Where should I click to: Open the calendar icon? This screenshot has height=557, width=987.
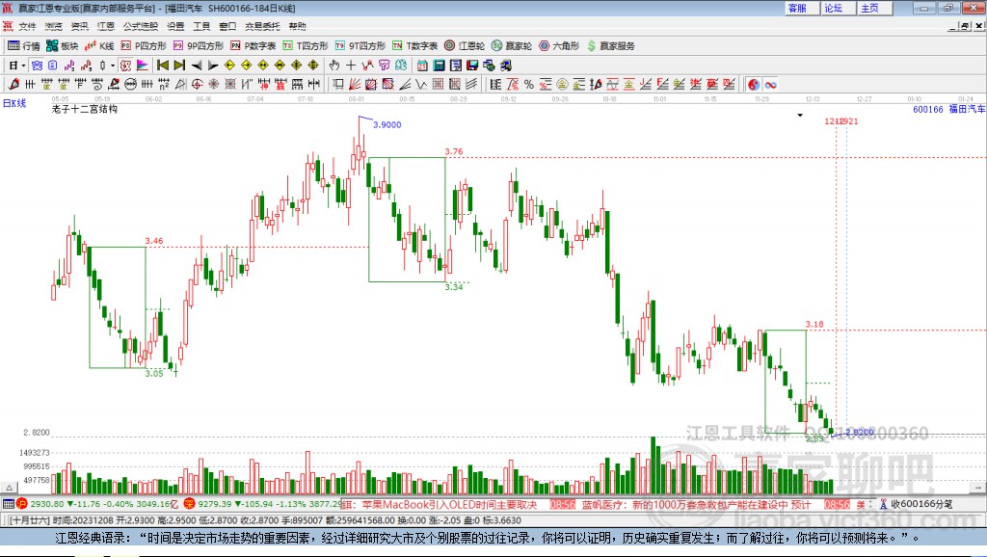pyautogui.click(x=422, y=66)
